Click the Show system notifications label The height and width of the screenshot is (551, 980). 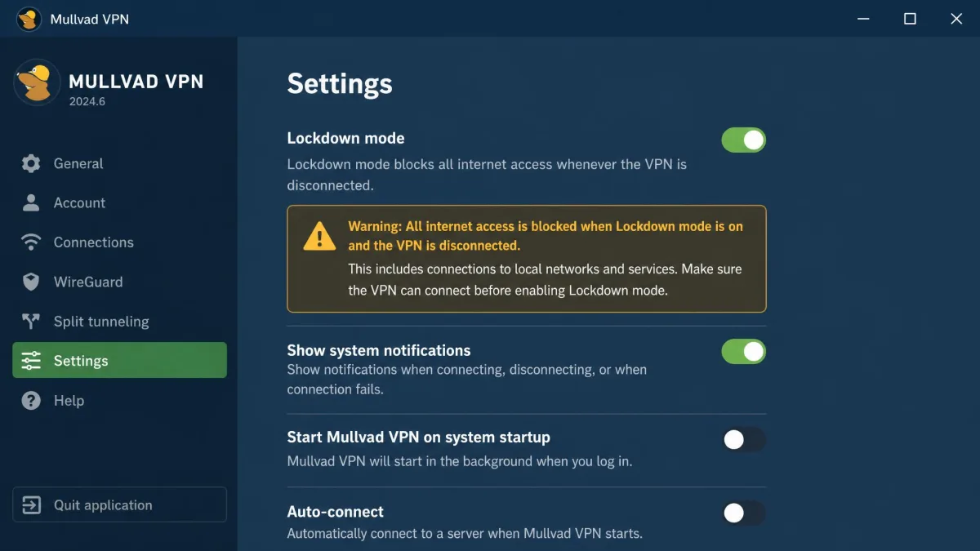tap(379, 350)
